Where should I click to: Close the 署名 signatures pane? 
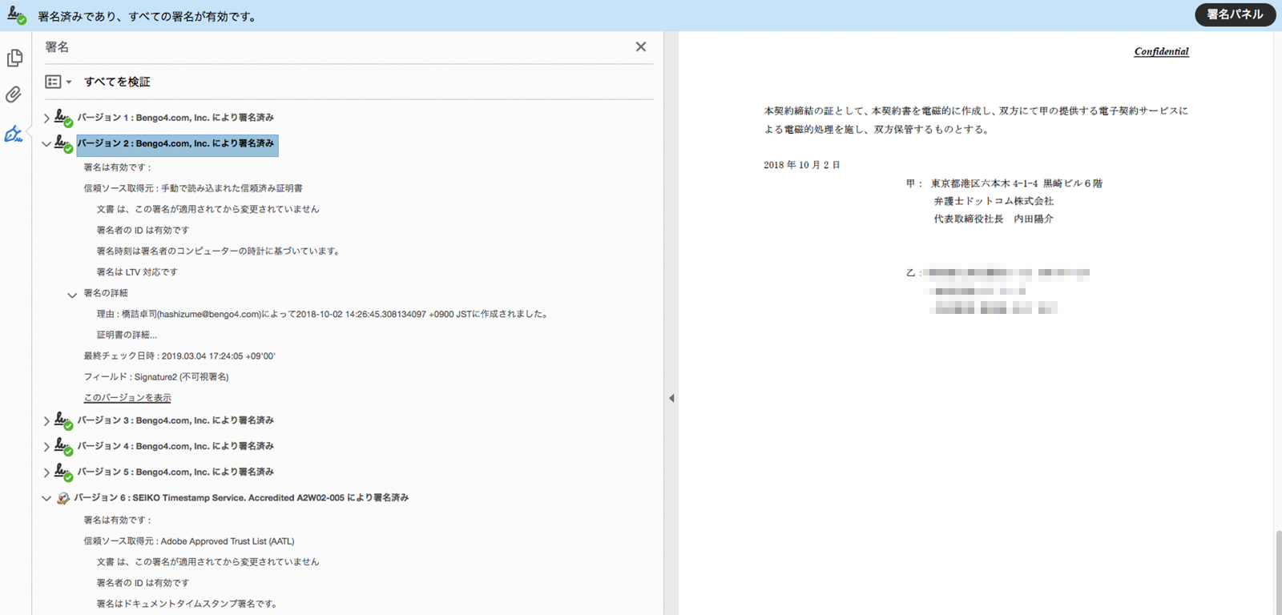click(x=641, y=46)
